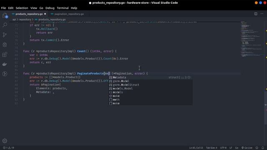Choose gorm.ModelStruct autocomplete suggestion
Viewport: 267px width, 150px height.
[x=151, y=85]
